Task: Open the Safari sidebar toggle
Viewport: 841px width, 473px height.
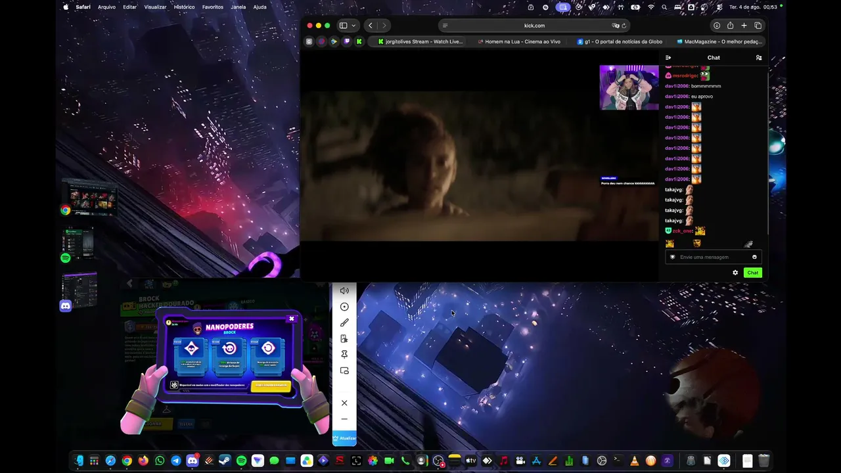Action: point(343,26)
